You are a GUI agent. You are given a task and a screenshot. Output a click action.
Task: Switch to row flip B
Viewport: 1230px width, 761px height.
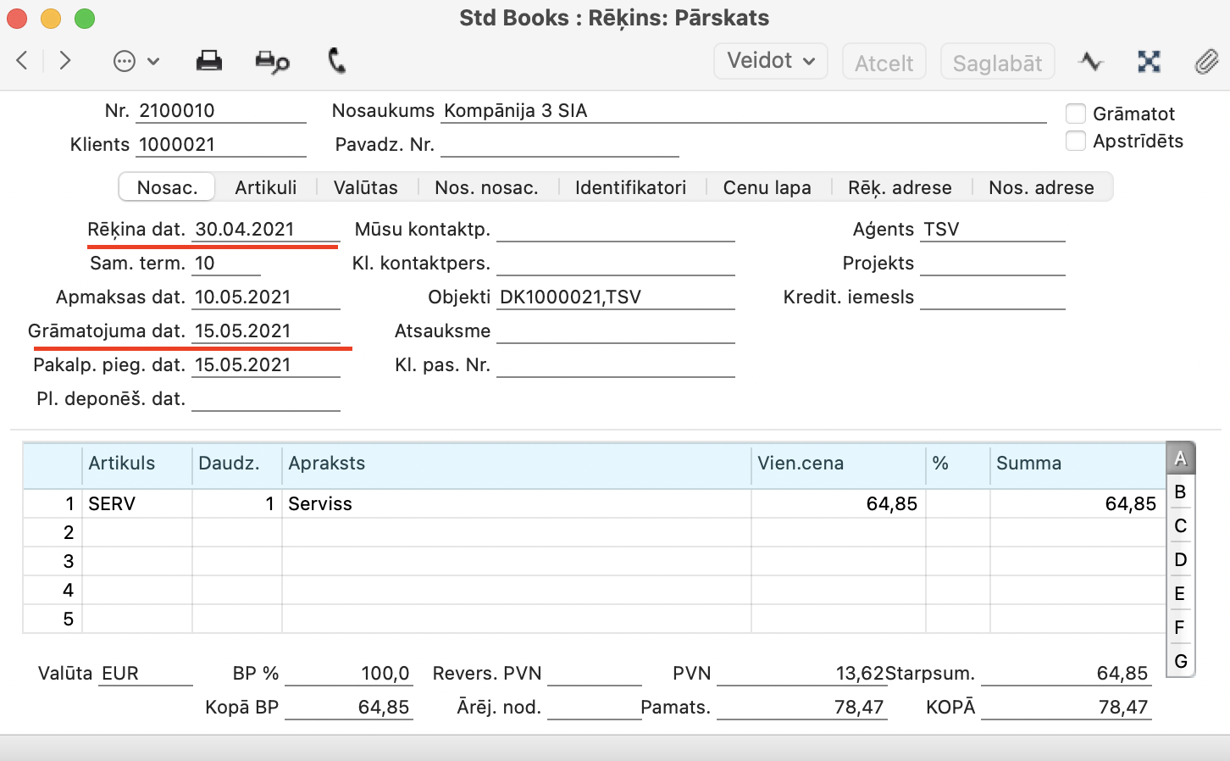[1180, 492]
